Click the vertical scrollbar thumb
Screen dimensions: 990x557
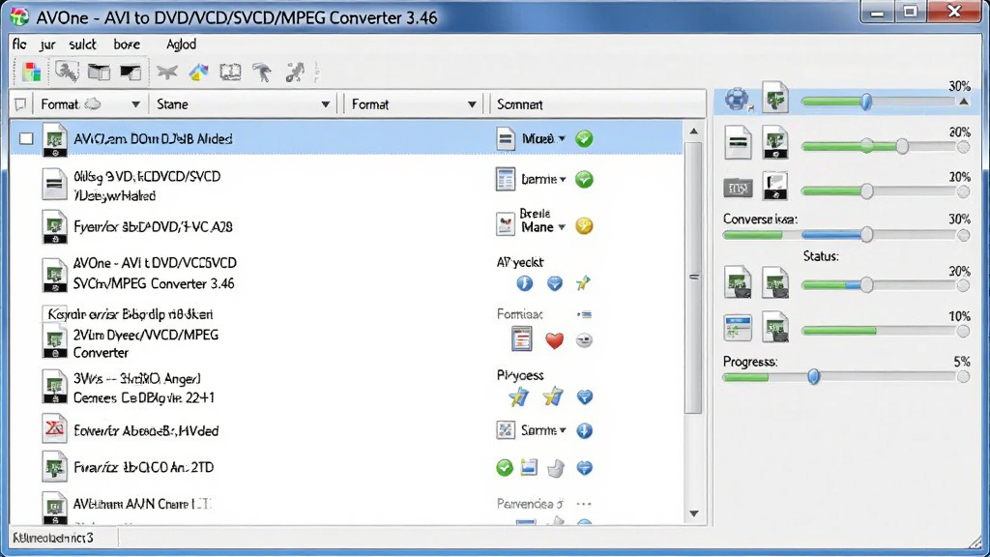pos(694,278)
